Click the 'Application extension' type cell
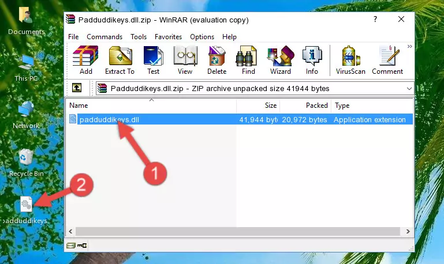Image resolution: width=444 pixels, height=264 pixels. point(370,119)
